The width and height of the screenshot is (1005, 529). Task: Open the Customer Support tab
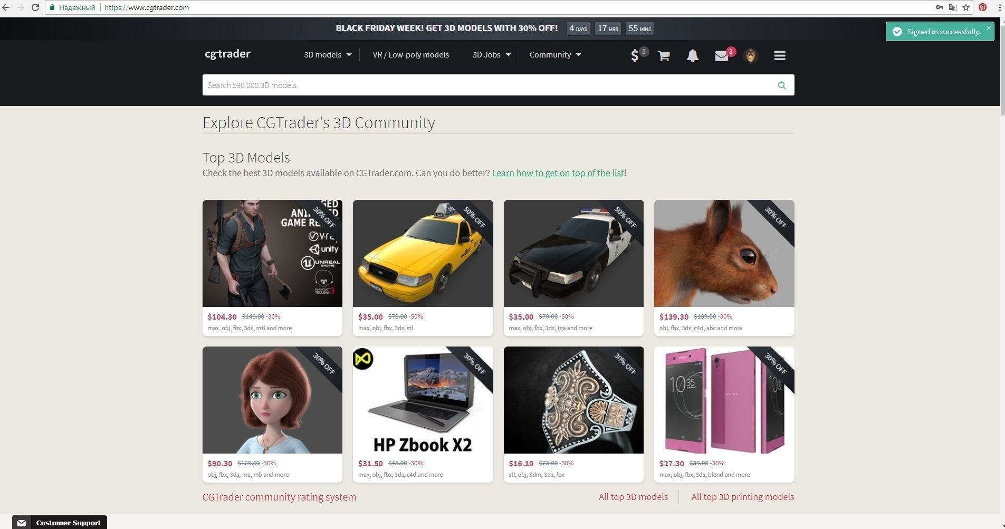click(x=60, y=522)
